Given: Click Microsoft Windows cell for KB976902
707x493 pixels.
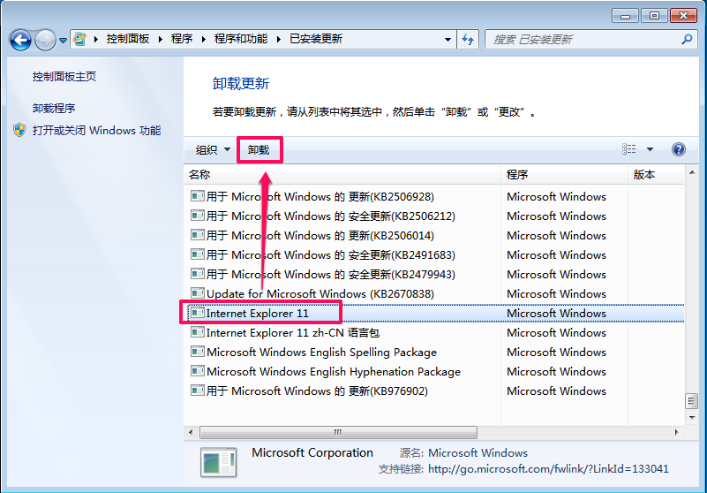Looking at the screenshot, I should [556, 391].
